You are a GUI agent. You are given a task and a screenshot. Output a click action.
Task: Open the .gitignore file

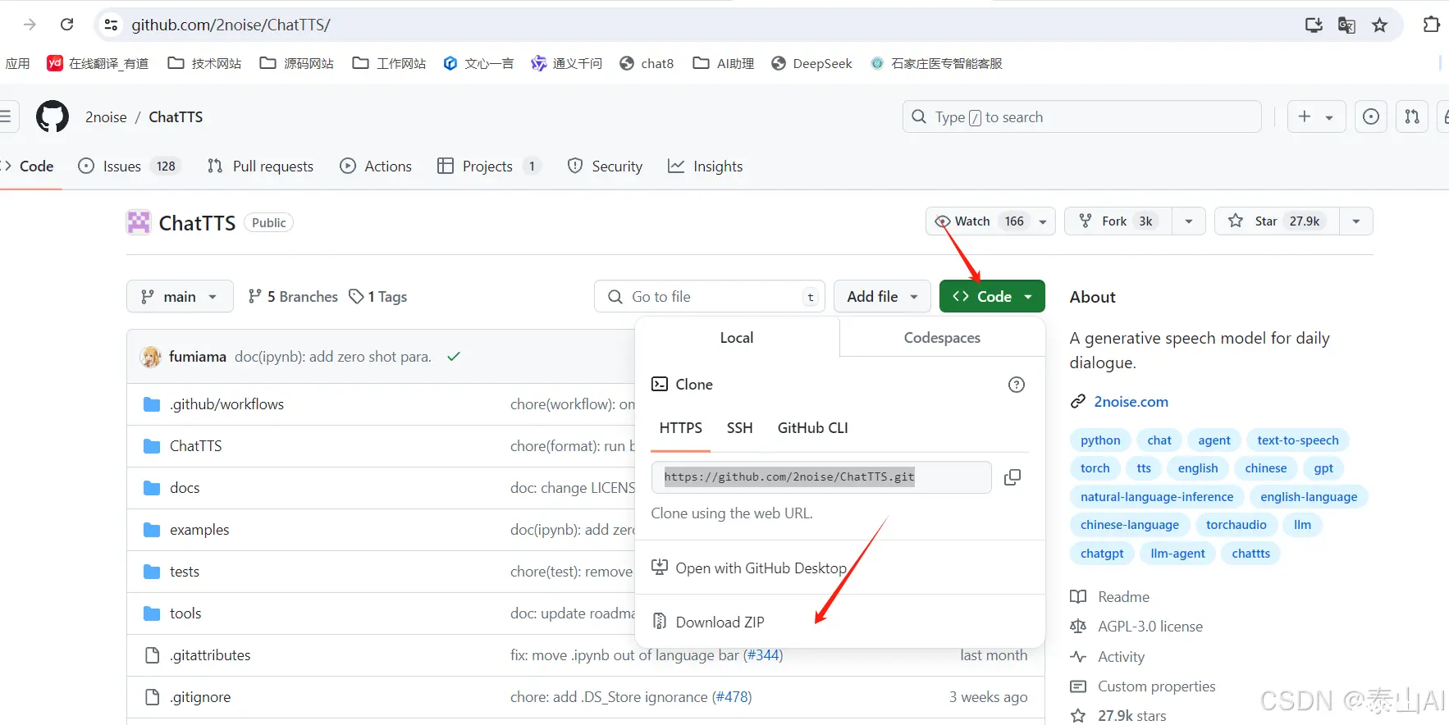point(200,697)
